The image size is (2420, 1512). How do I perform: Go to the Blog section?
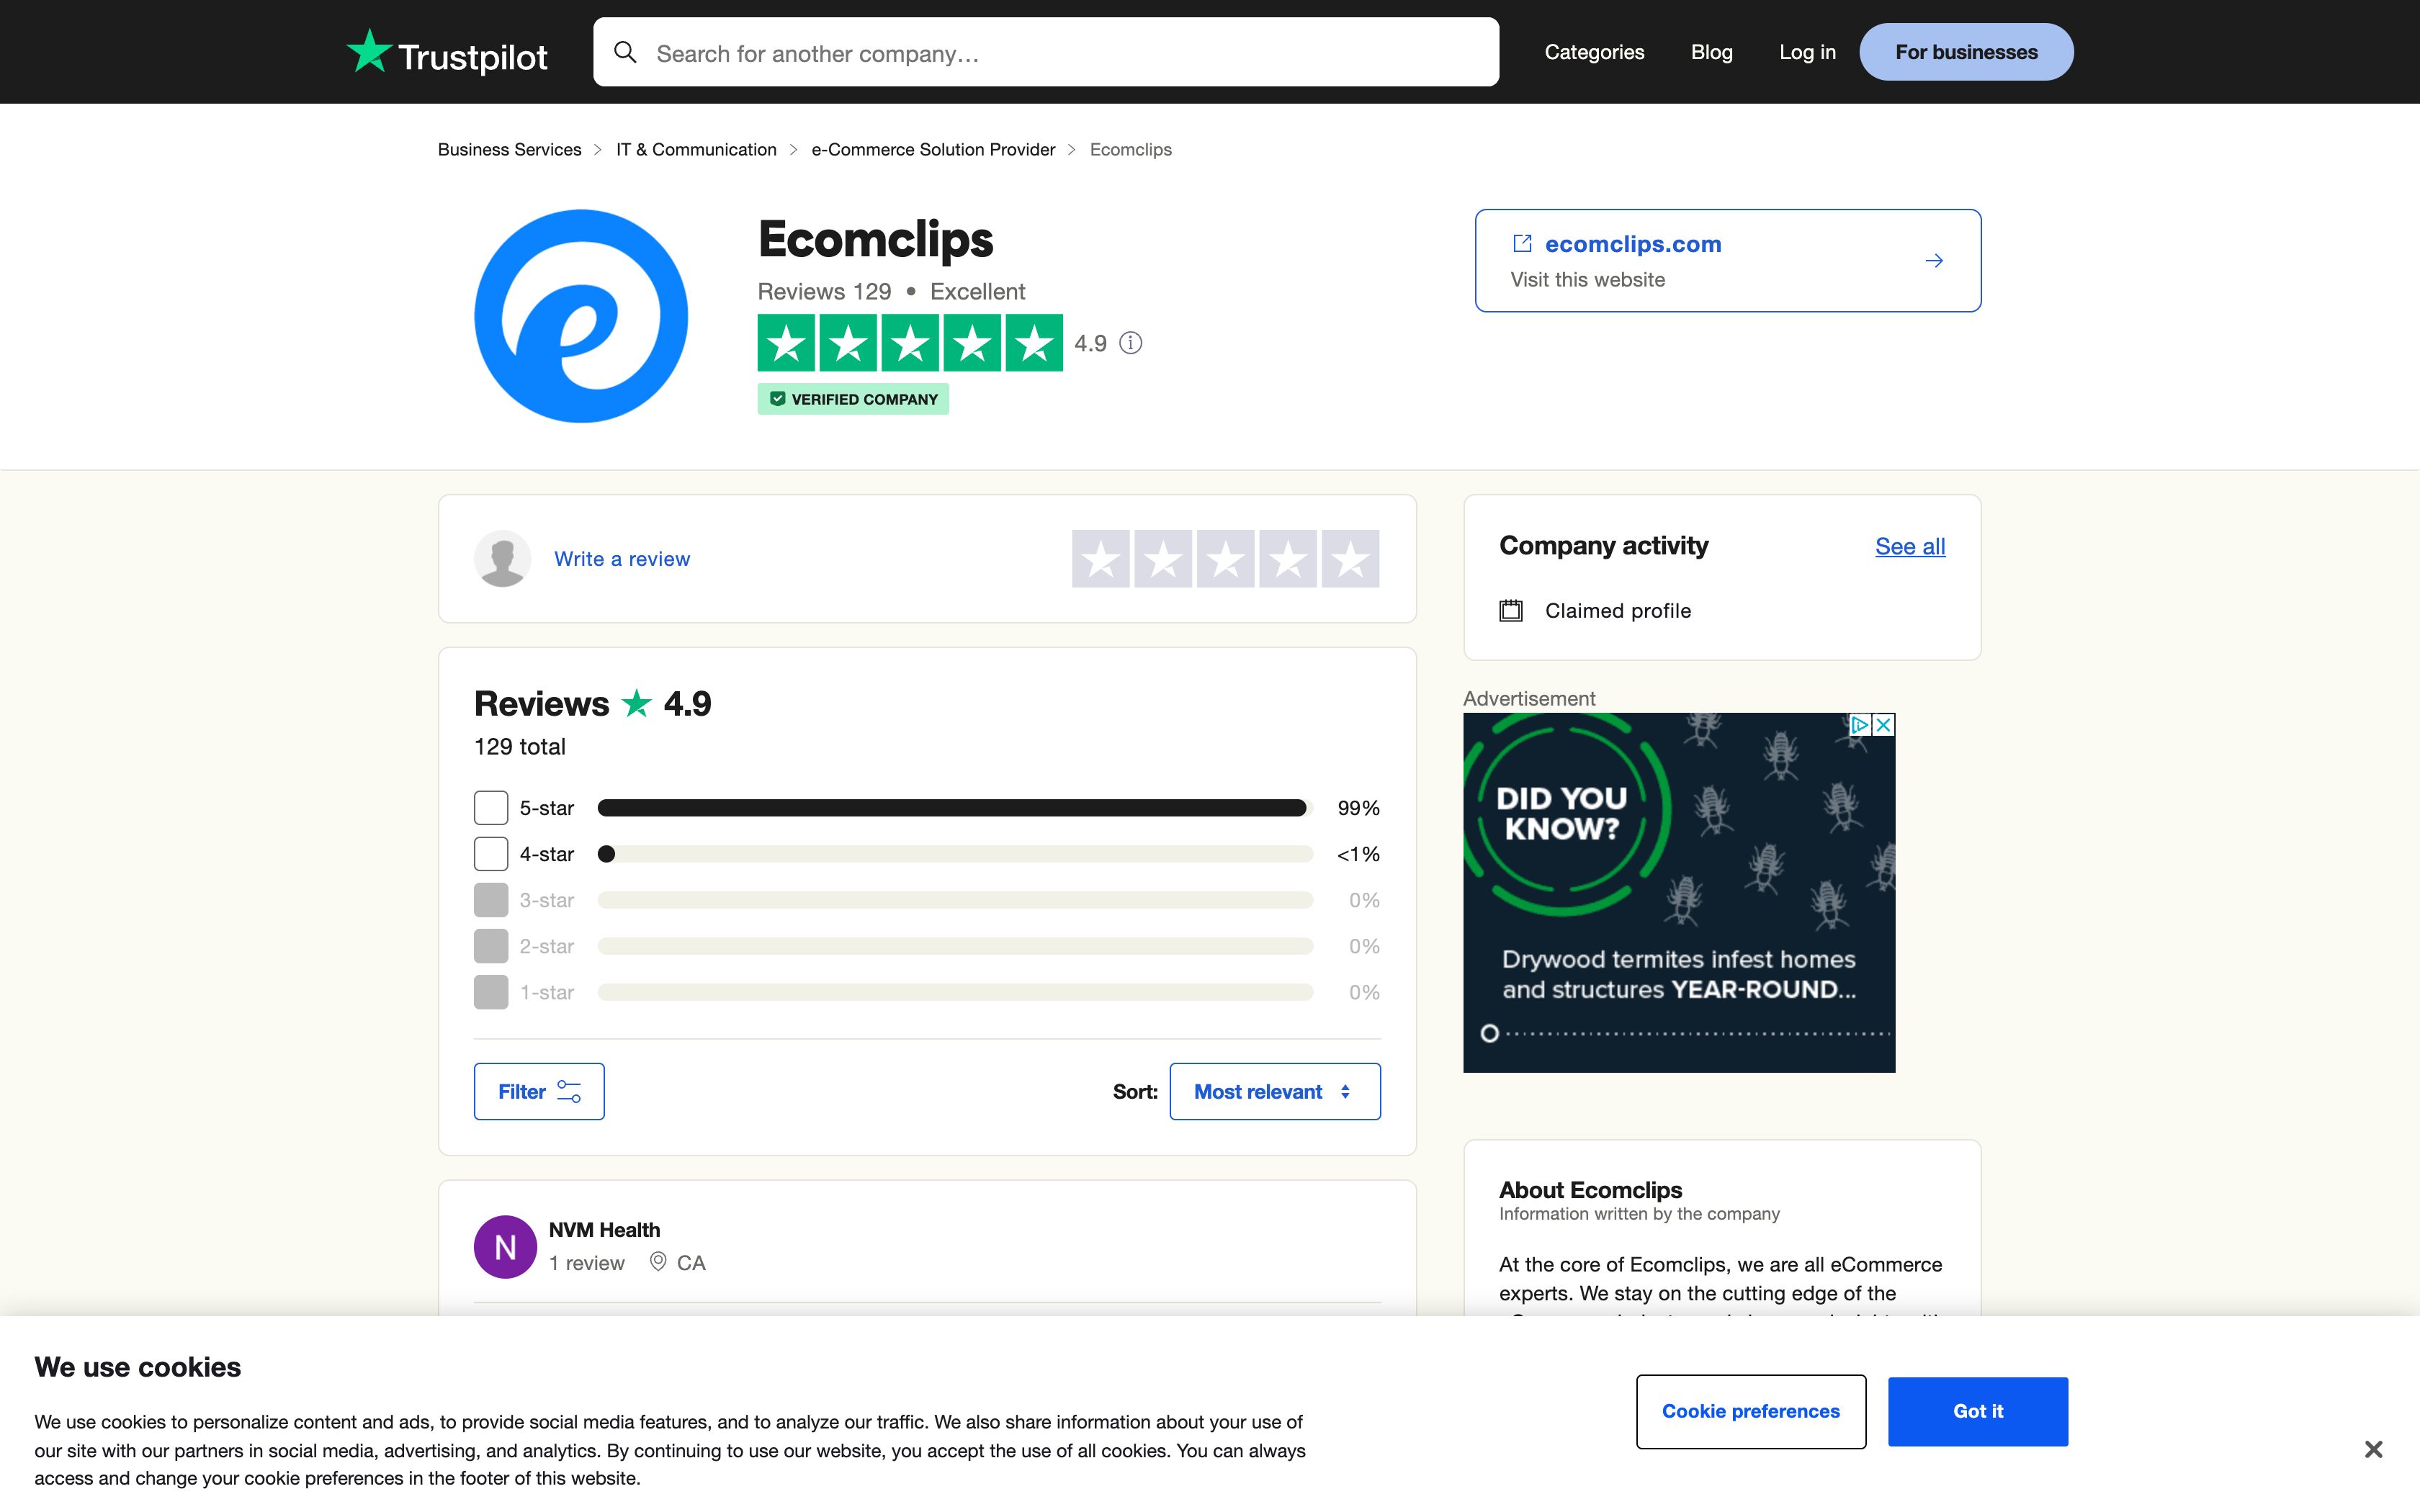[x=1711, y=51]
